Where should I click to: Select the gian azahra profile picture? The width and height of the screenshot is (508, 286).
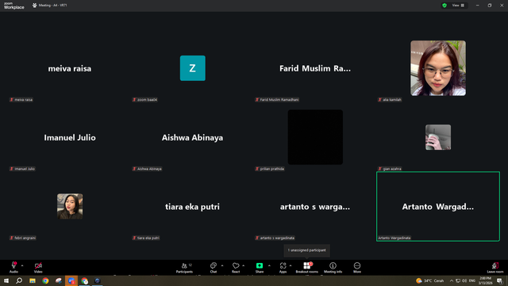coord(438,137)
